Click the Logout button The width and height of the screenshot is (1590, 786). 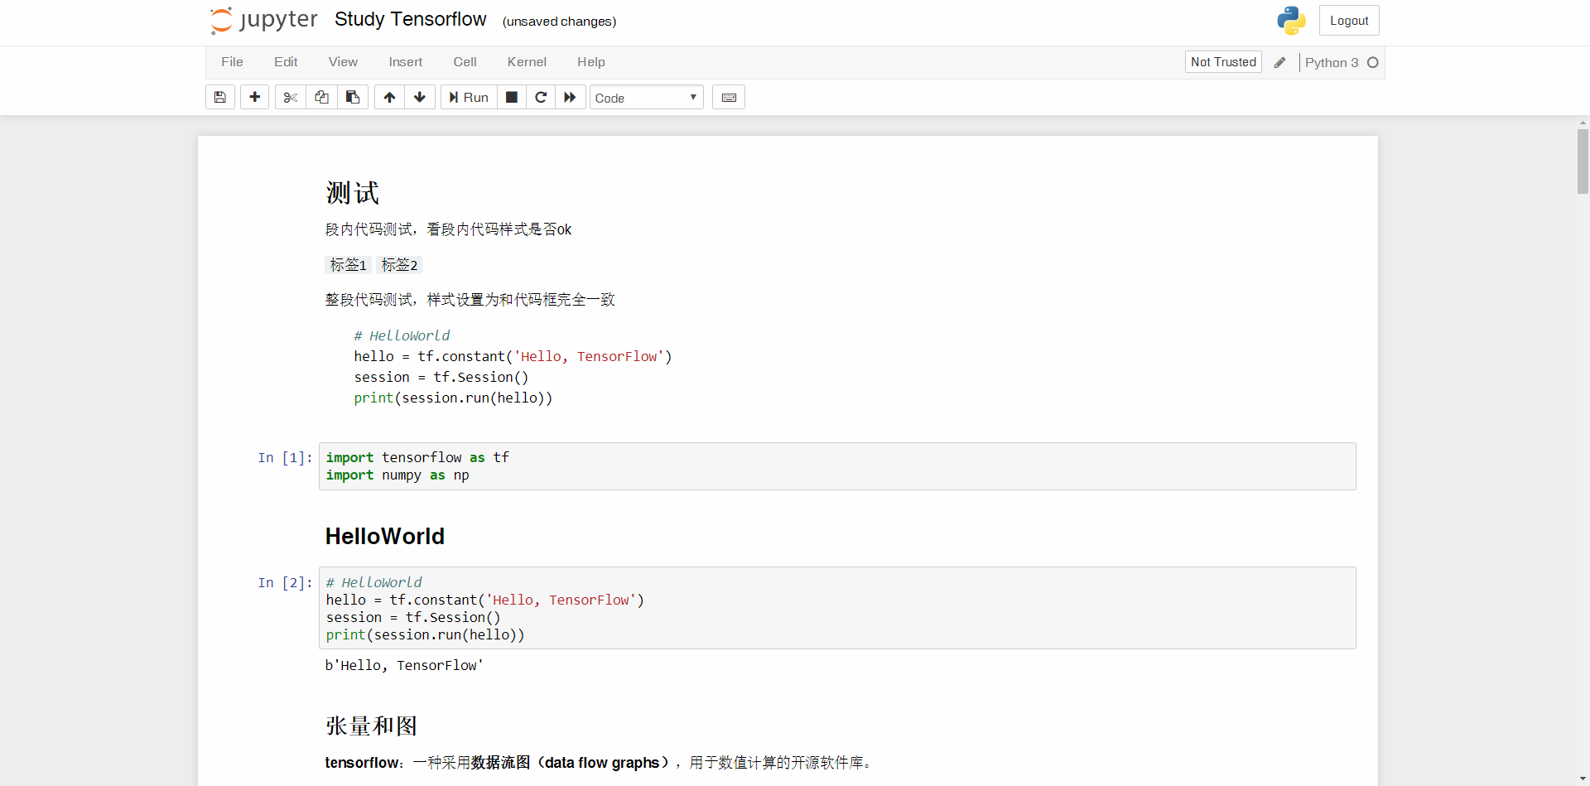pos(1349,20)
